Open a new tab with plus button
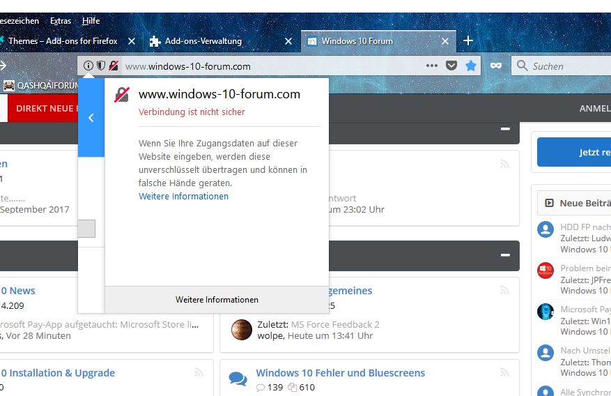Screen dimensions: 611x396 468,40
